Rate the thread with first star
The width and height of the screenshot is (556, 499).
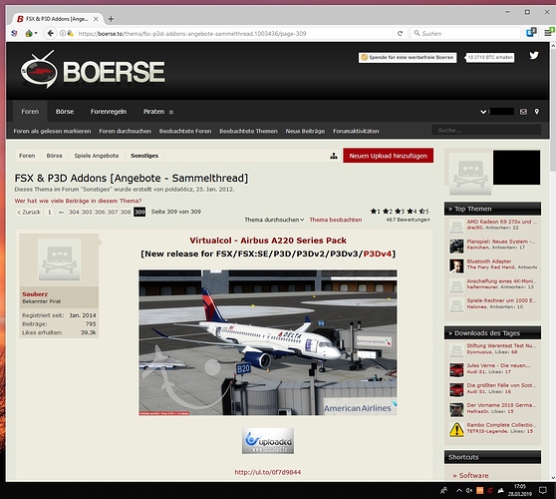coord(373,212)
